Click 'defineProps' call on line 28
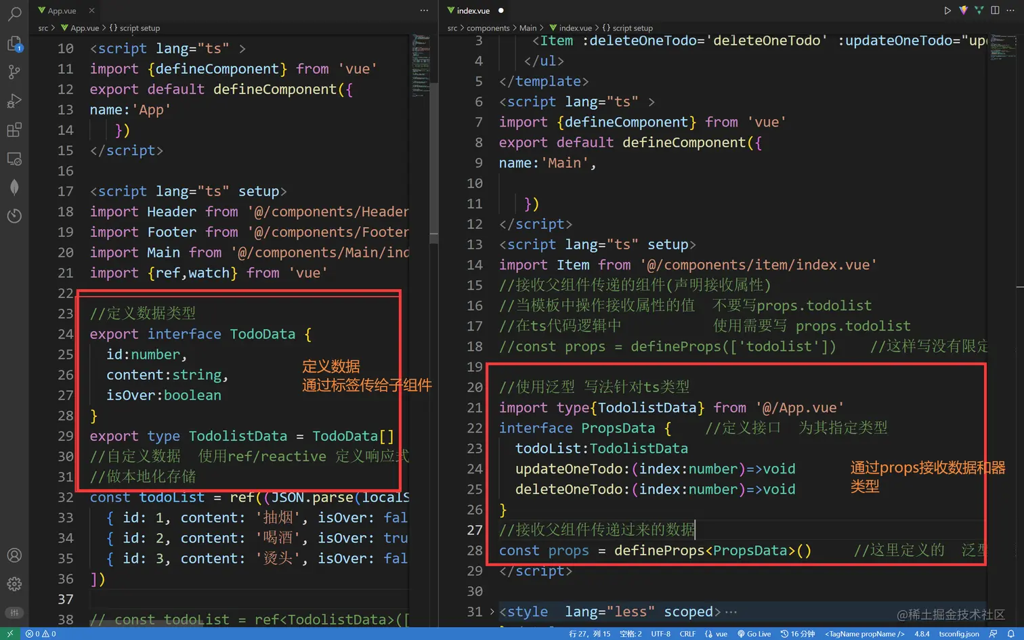The height and width of the screenshot is (640, 1024). pyautogui.click(x=660, y=551)
